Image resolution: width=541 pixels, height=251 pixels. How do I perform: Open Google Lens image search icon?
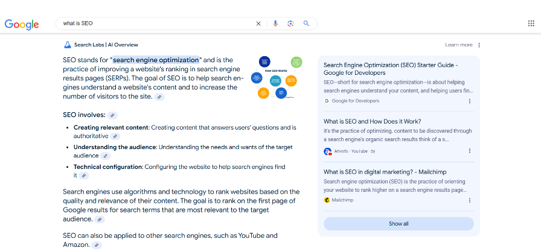click(x=290, y=24)
